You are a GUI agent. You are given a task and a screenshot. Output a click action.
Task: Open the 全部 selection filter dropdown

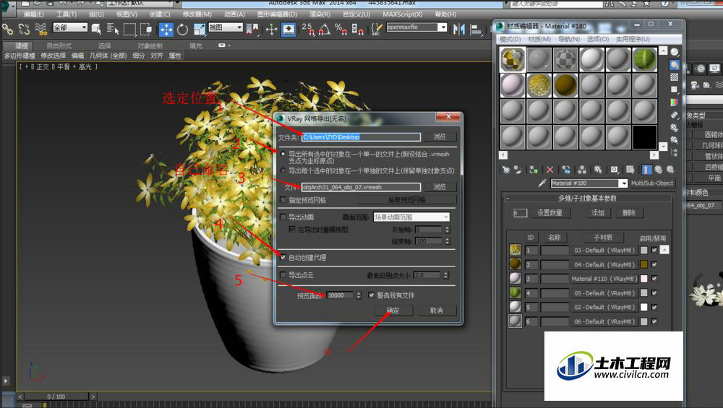(70, 27)
